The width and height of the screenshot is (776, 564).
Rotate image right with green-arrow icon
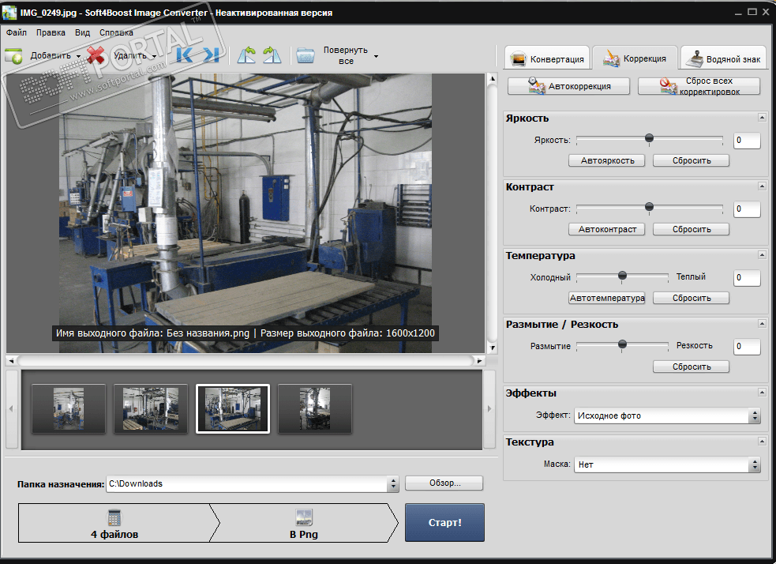tap(272, 55)
